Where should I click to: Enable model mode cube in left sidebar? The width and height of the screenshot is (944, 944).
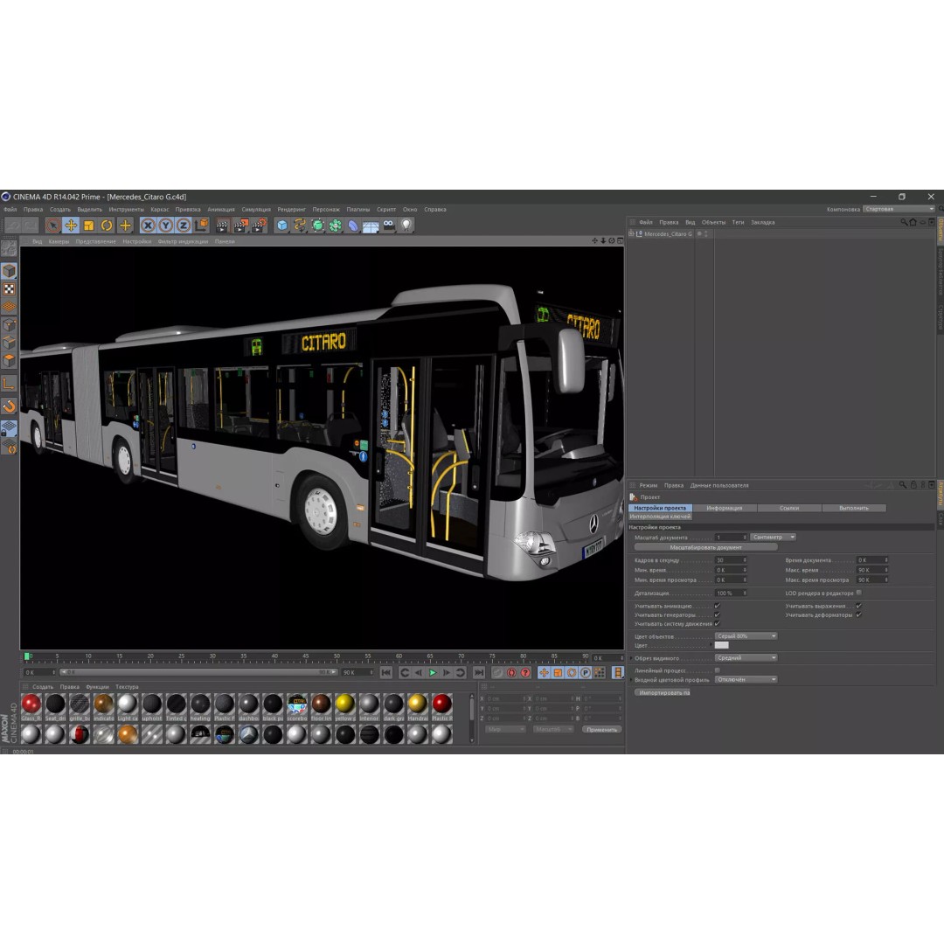(9, 271)
